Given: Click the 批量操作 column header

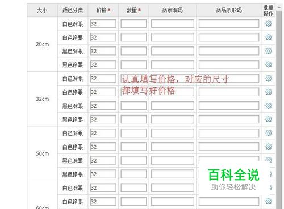Looking at the screenshot, I should tap(268, 10).
